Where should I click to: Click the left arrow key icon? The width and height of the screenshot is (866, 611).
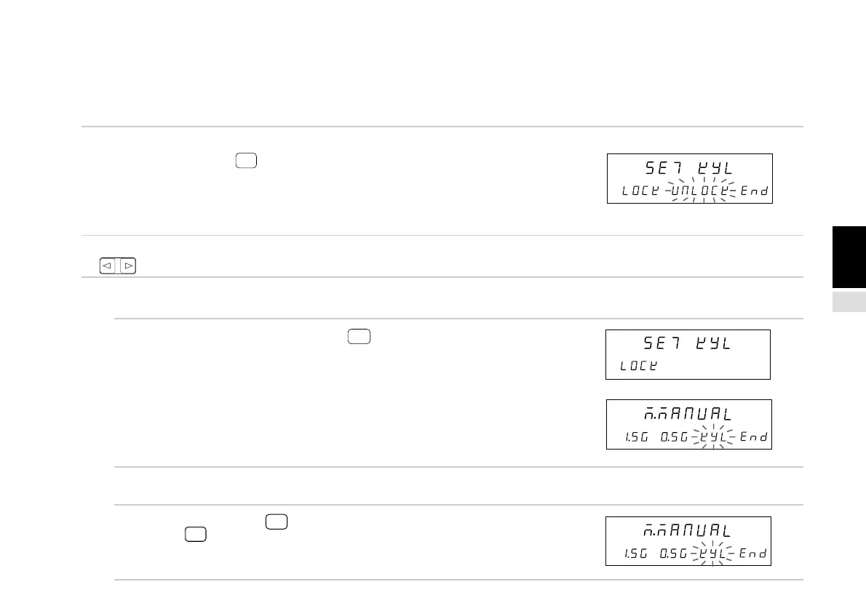pos(106,267)
